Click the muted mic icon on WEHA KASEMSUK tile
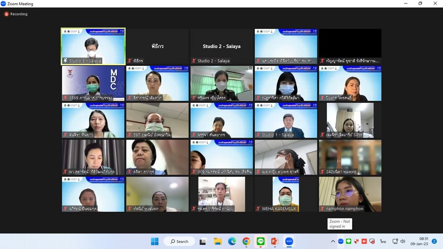The width and height of the screenshot is (443, 249). point(258,209)
